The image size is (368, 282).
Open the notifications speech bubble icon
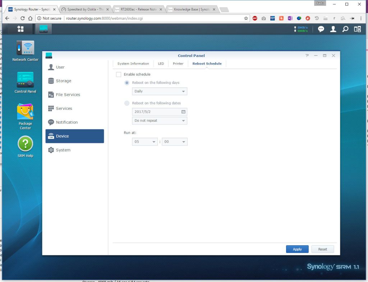tap(321, 29)
